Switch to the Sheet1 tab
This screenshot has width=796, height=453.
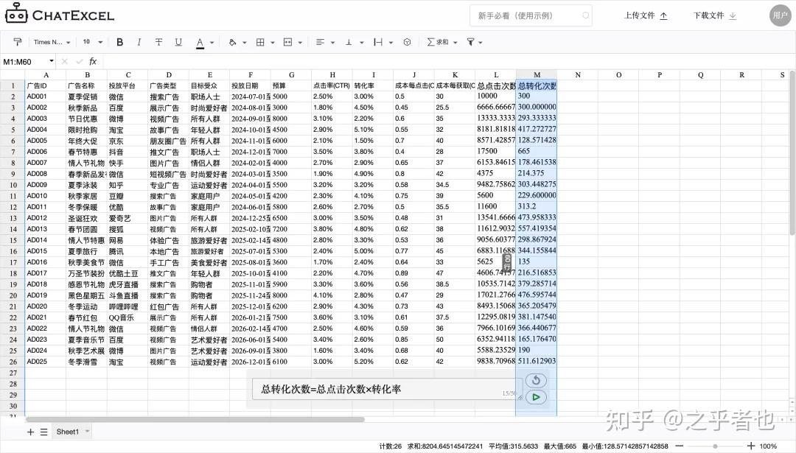pos(69,431)
